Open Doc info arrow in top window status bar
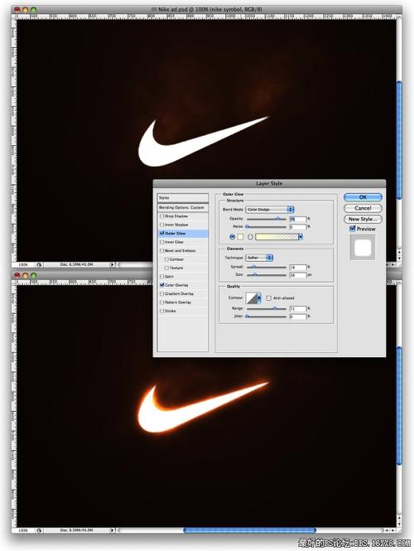Viewport: 414px width, 551px height. (x=113, y=264)
